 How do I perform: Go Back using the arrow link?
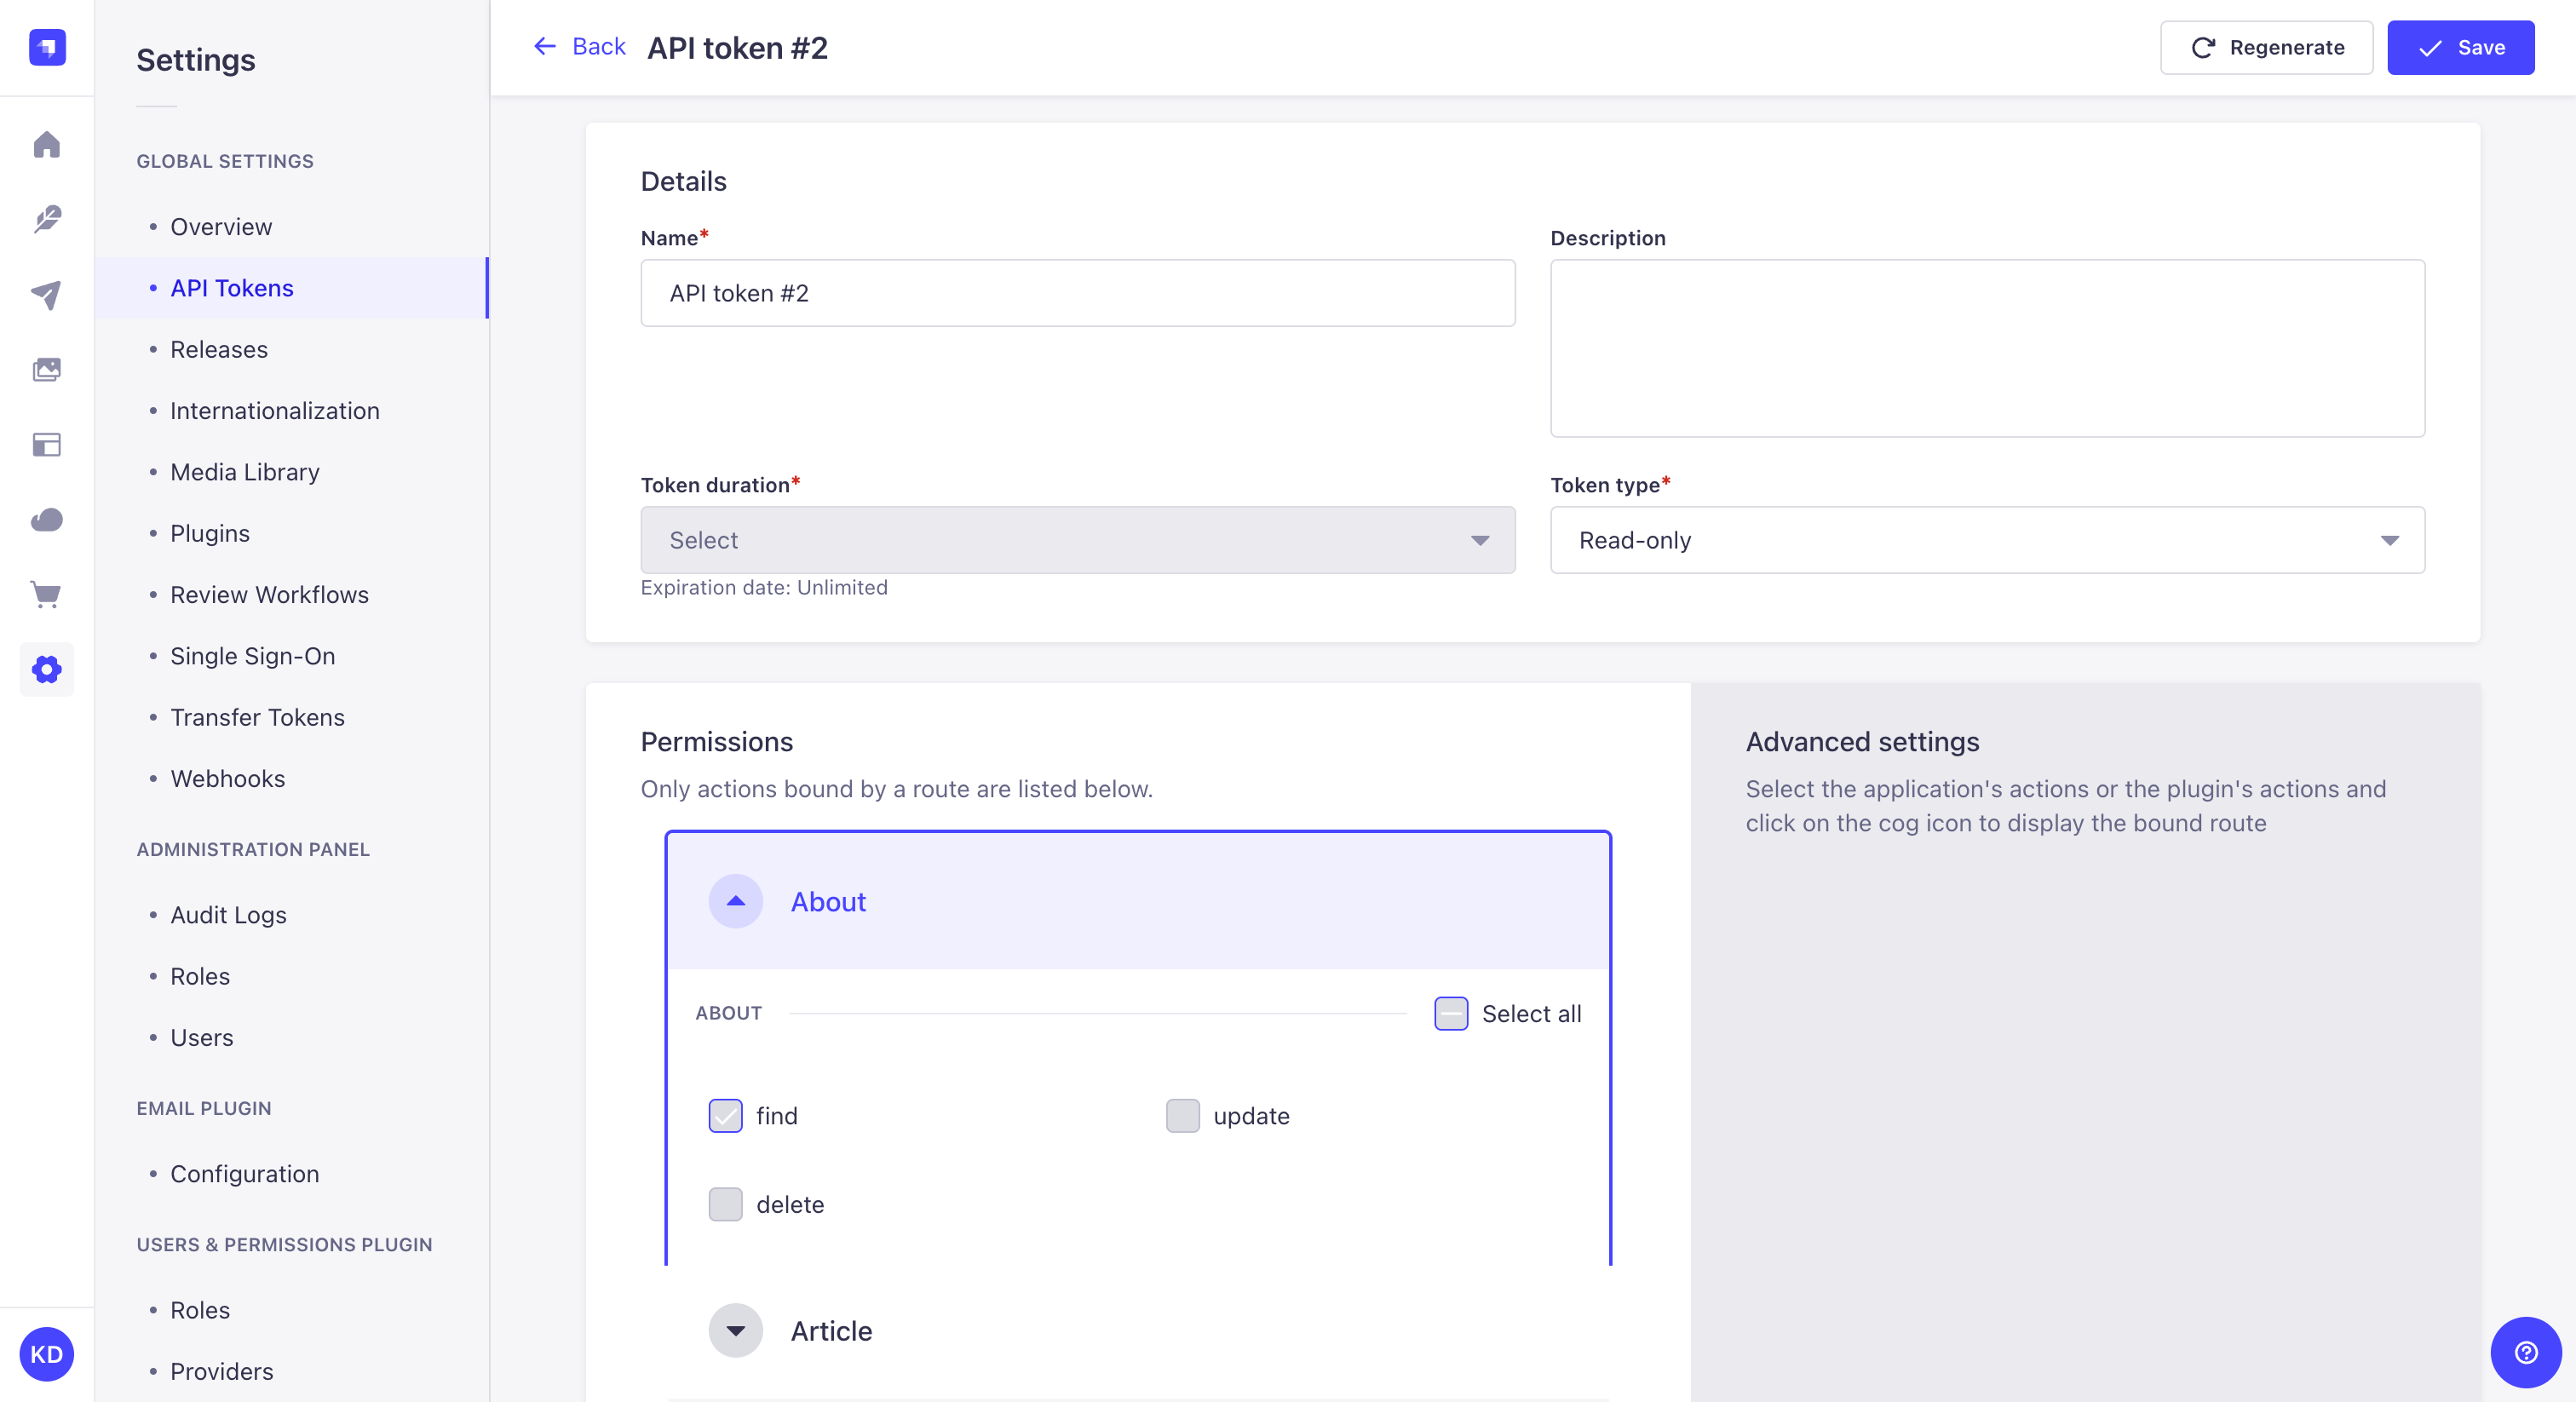[580, 46]
